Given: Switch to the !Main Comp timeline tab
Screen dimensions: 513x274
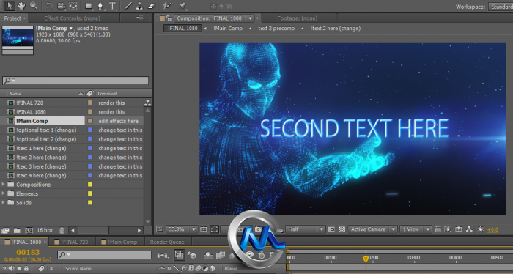Looking at the screenshot, I should pos(119,242).
